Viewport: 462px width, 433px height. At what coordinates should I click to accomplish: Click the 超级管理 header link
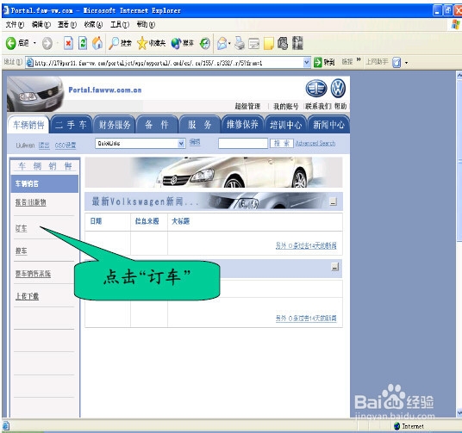tap(247, 106)
